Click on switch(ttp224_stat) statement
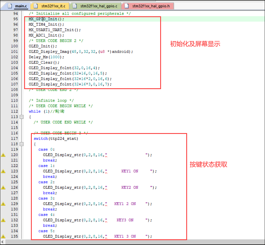265x245 pixels. [56, 139]
